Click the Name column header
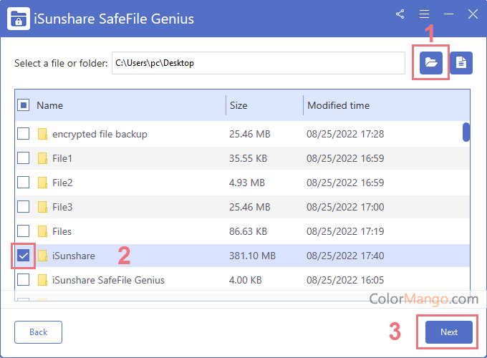 click(50, 105)
